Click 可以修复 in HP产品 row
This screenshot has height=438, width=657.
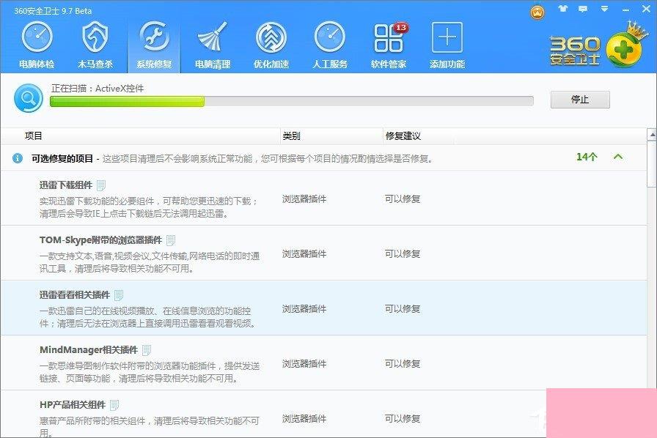(x=403, y=418)
